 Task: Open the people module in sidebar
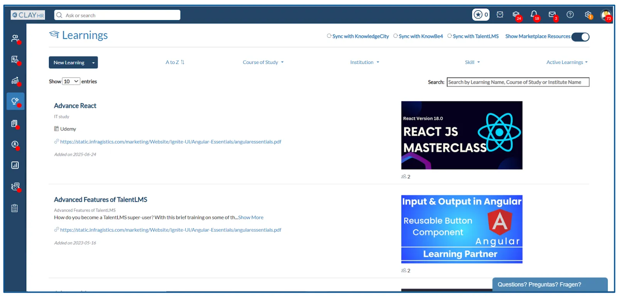click(15, 39)
